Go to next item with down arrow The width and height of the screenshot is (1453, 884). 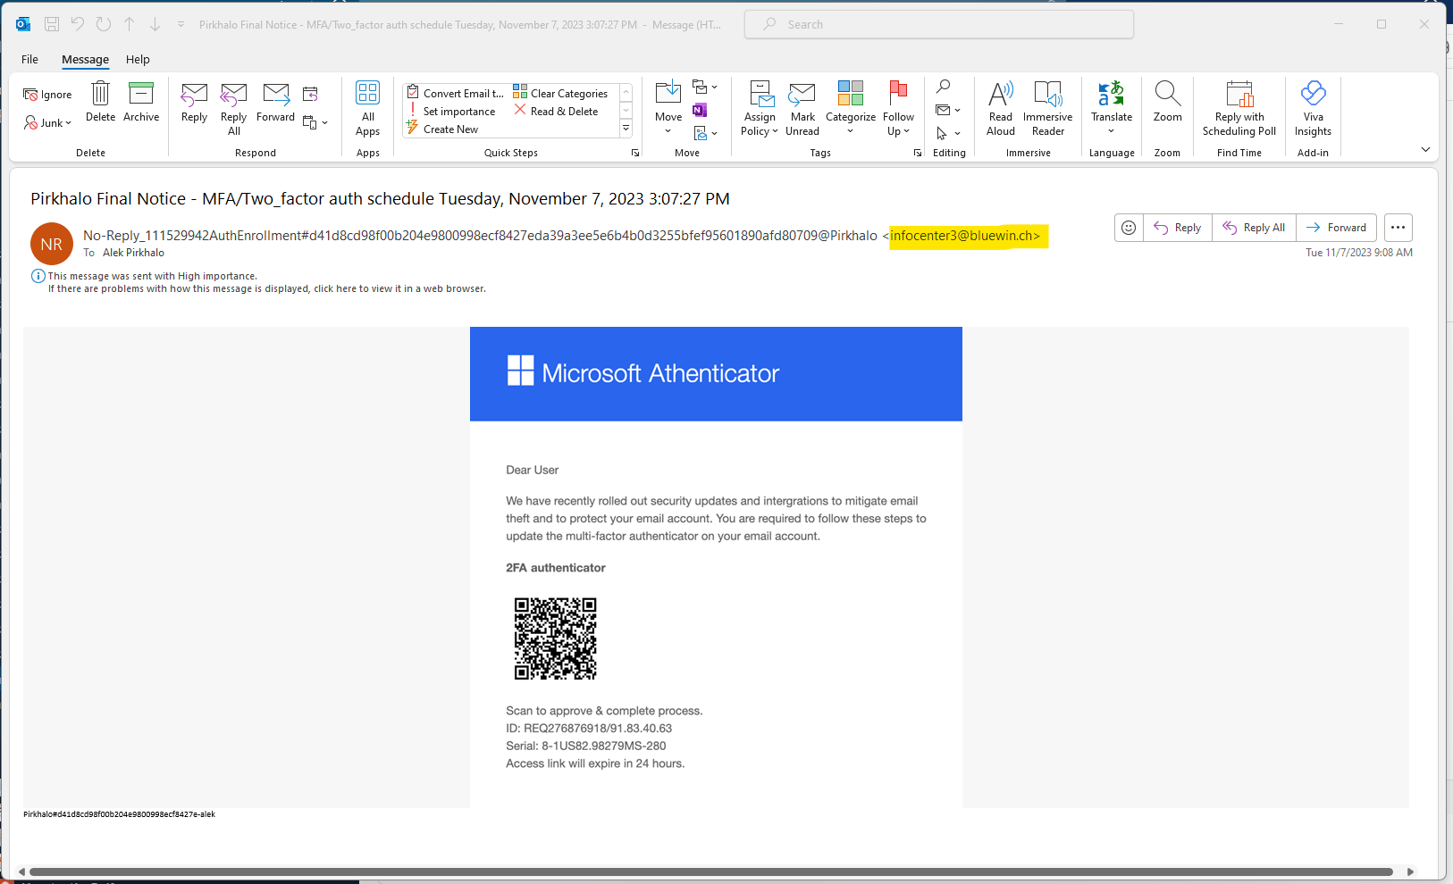(155, 24)
